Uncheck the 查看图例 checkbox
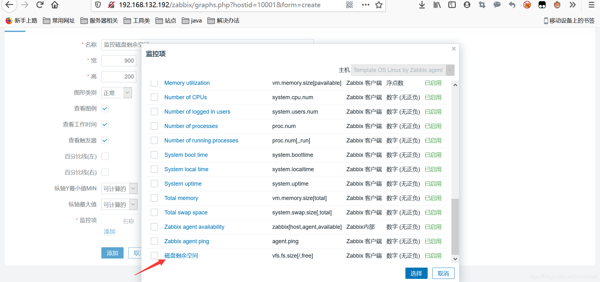The height and width of the screenshot is (282, 600). tap(105, 109)
